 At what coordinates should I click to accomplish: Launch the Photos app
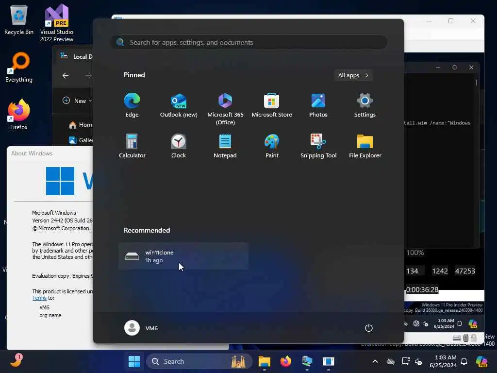[318, 105]
